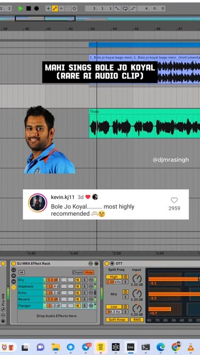200x355 pixels.
Task: Solo the OTT Mid band
Action: [x=125, y=297]
